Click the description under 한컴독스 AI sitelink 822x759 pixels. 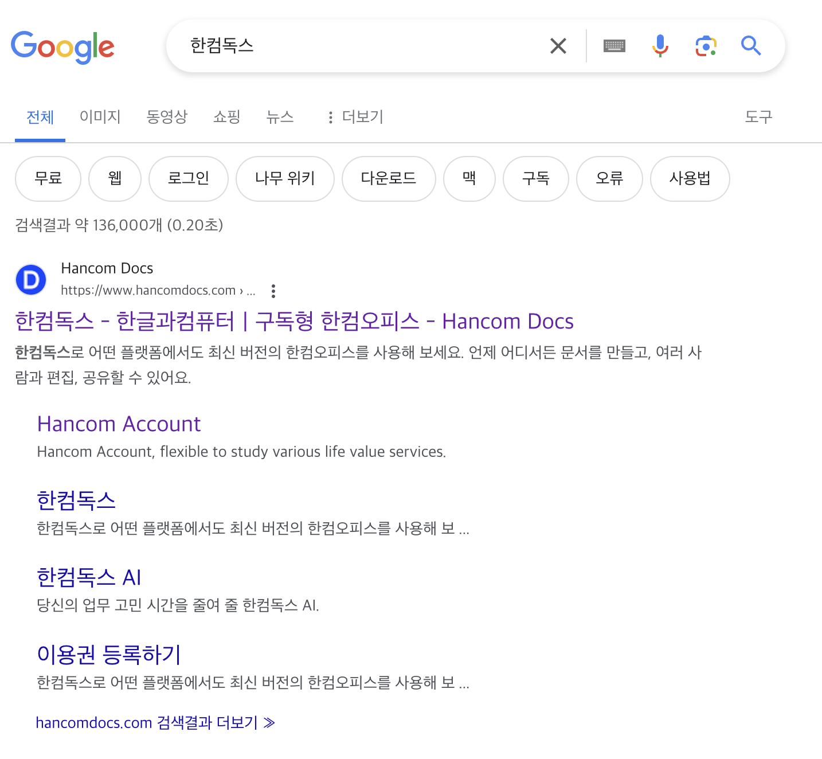178,605
